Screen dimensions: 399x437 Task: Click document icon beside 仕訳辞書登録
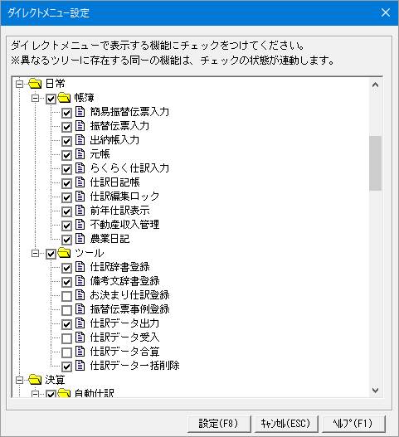80,267
